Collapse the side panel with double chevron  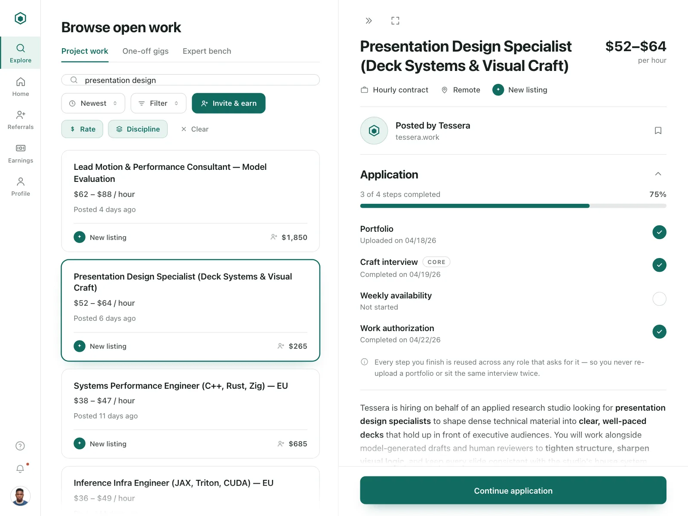pos(369,21)
